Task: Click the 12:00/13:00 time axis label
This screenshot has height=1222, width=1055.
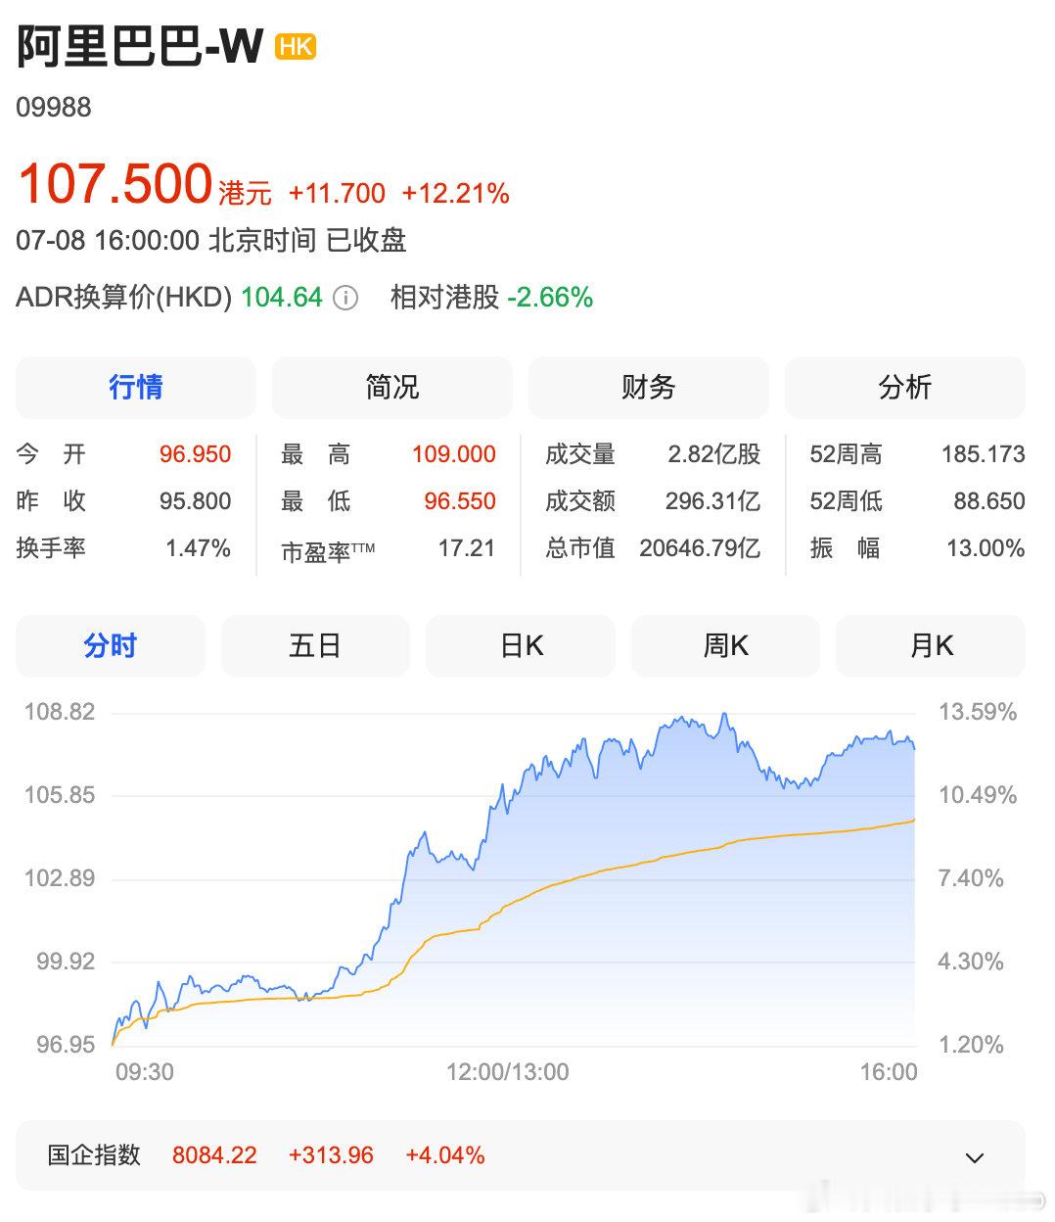Action: coord(507,1072)
